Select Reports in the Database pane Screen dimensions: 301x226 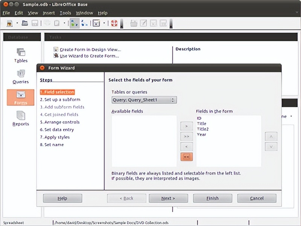21,118
